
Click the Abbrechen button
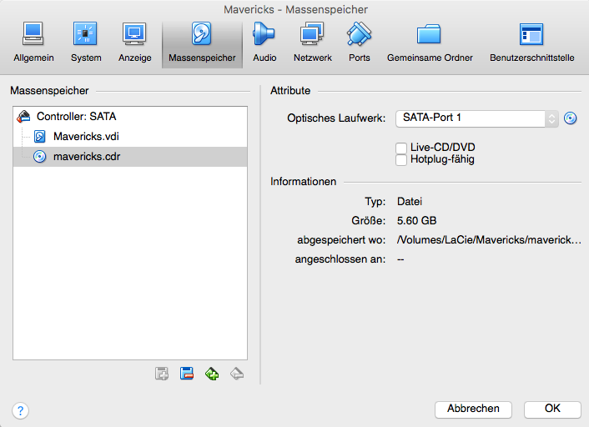(x=473, y=409)
